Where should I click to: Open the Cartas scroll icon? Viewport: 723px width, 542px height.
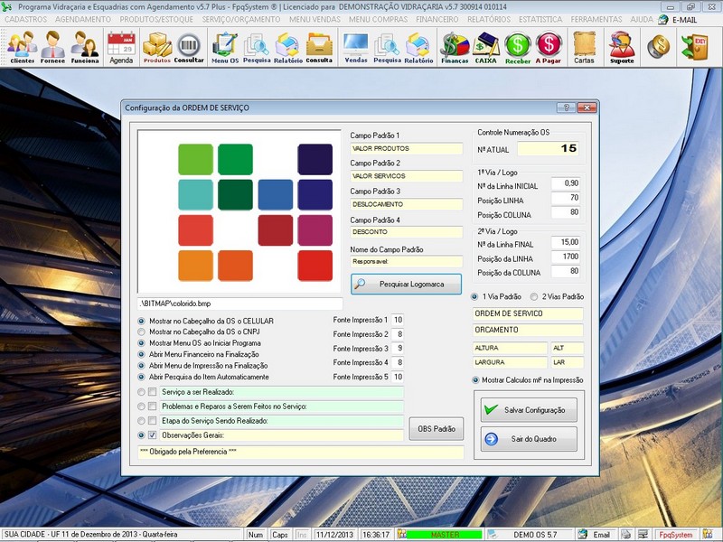tap(584, 47)
